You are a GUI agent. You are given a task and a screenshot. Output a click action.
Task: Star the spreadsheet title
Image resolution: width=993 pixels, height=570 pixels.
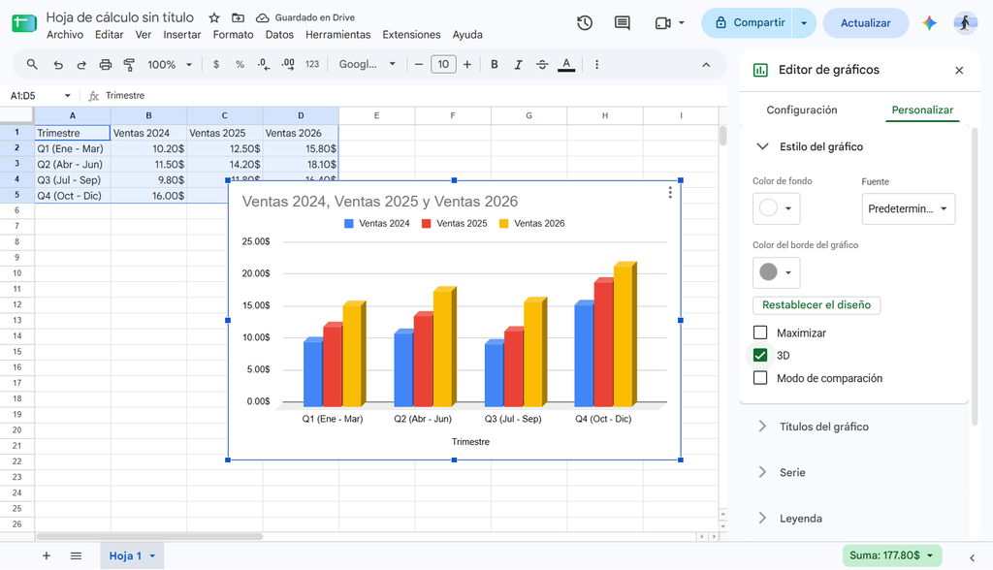(214, 17)
